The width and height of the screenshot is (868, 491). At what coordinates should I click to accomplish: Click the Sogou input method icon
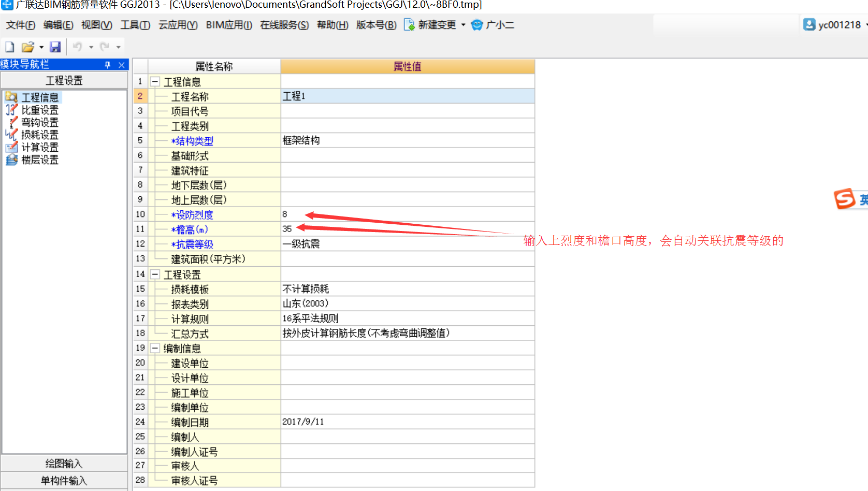pos(844,199)
